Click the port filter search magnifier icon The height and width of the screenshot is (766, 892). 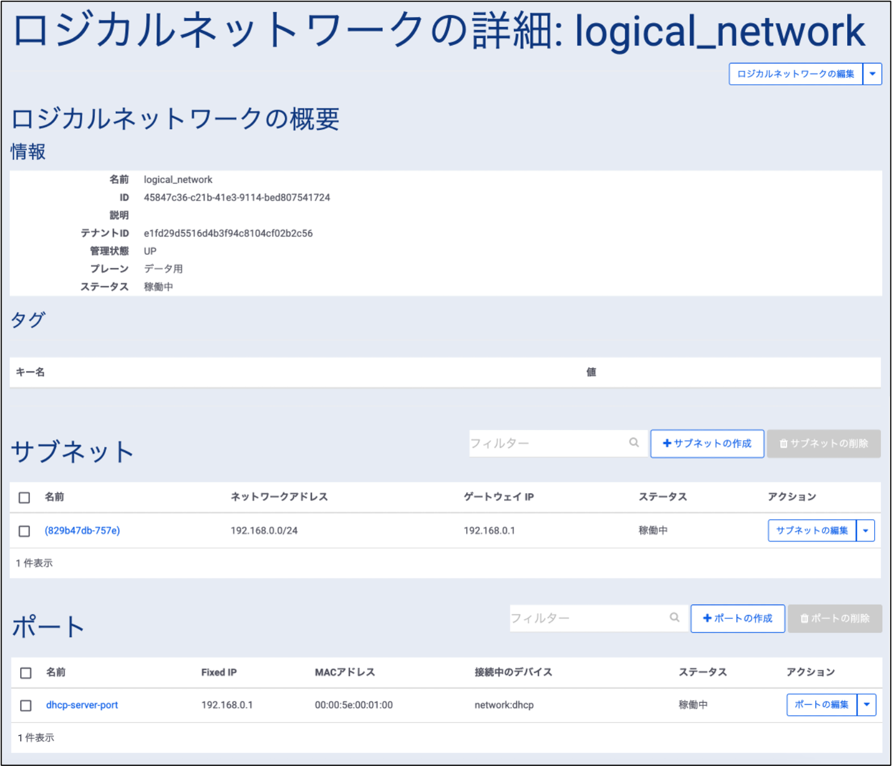click(x=674, y=618)
